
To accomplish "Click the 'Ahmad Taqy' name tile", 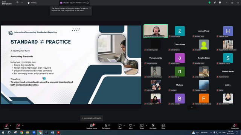I will pyautogui.click(x=204, y=31).
